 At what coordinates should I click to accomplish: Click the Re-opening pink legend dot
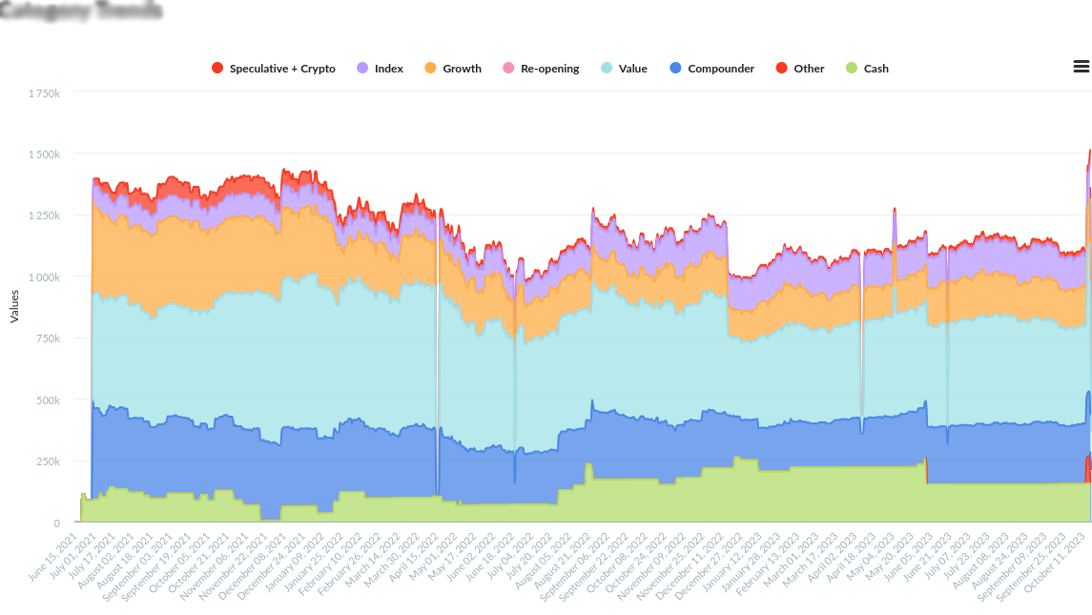[508, 69]
